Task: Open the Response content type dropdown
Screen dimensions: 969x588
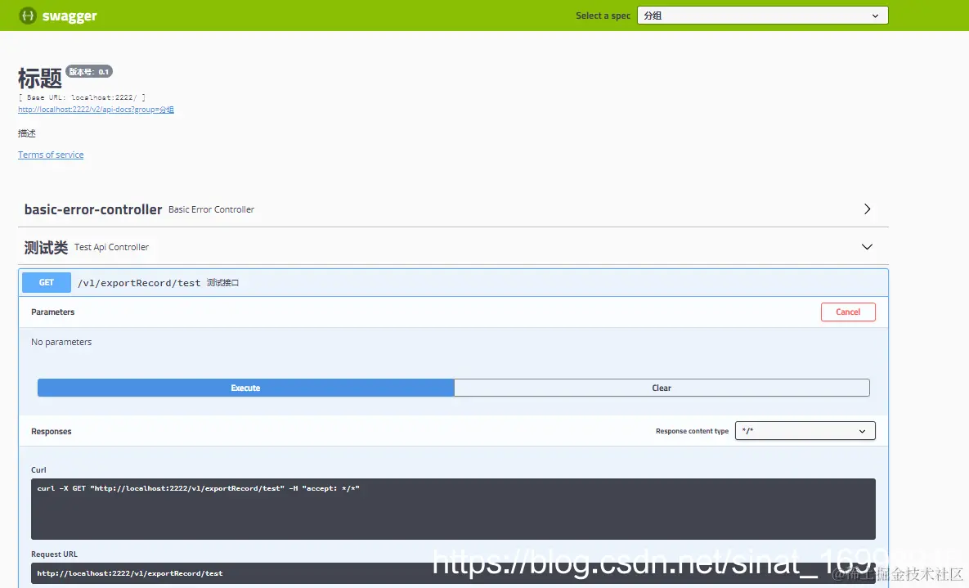Action: pos(805,431)
